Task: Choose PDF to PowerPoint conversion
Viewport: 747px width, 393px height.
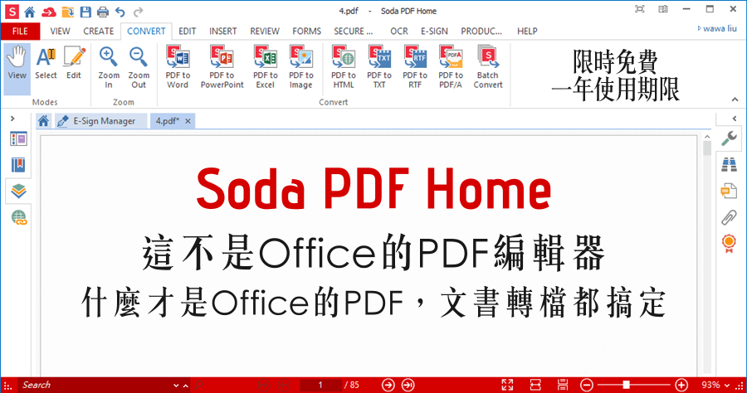Action: click(222, 67)
